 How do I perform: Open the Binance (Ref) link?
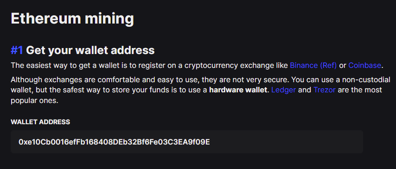[313, 66]
